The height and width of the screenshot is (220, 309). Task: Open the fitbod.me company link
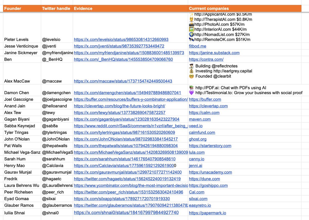pos(198,46)
